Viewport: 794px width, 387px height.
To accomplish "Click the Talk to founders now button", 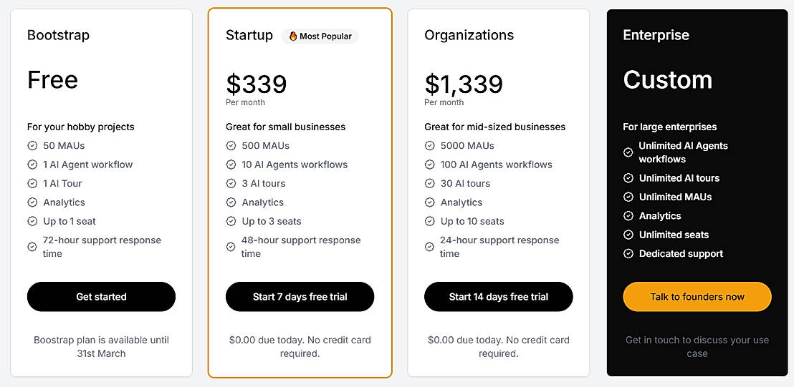I will click(697, 297).
